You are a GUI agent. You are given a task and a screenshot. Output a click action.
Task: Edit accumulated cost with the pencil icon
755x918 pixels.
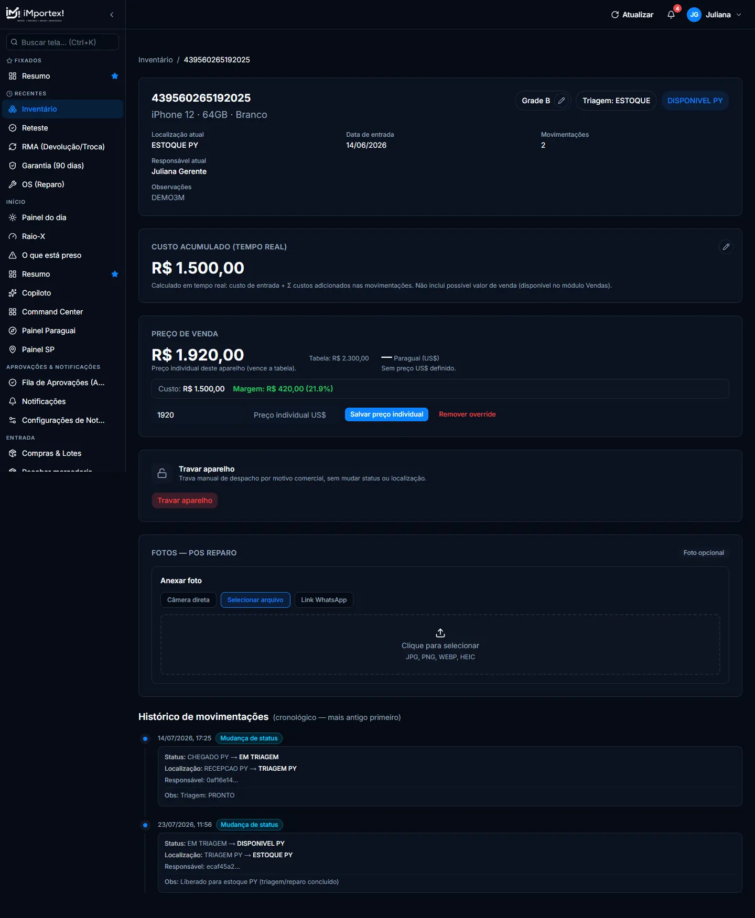(x=726, y=247)
